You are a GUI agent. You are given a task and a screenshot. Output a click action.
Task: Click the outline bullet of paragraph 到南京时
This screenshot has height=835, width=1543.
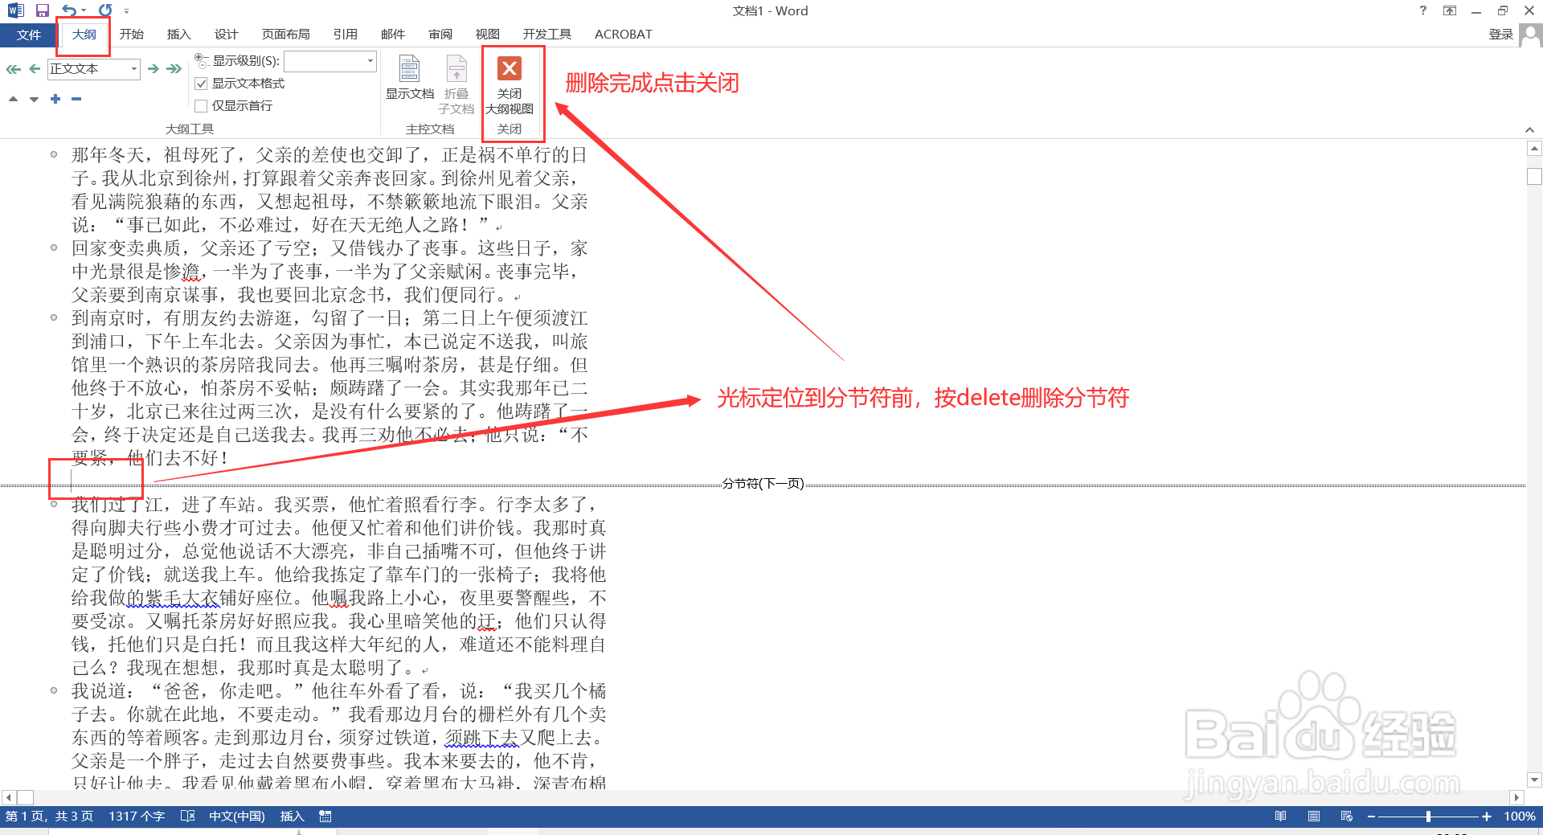click(x=54, y=317)
